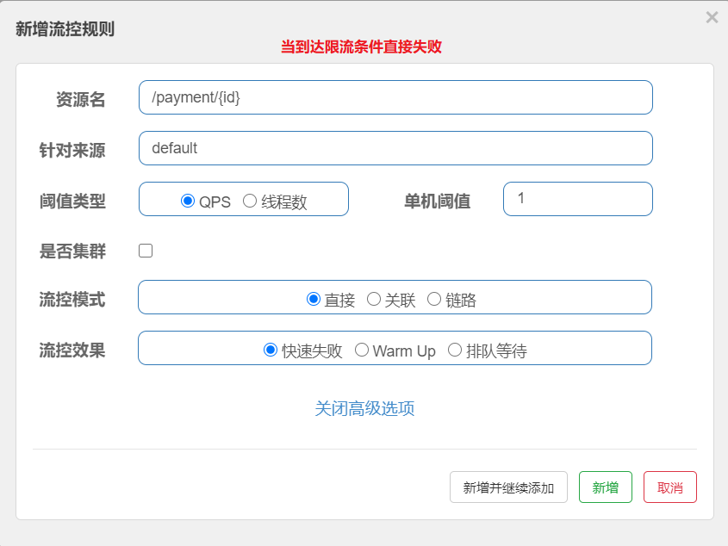728x546 pixels.
Task: Select 关联 flow control mode
Action: [374, 300]
